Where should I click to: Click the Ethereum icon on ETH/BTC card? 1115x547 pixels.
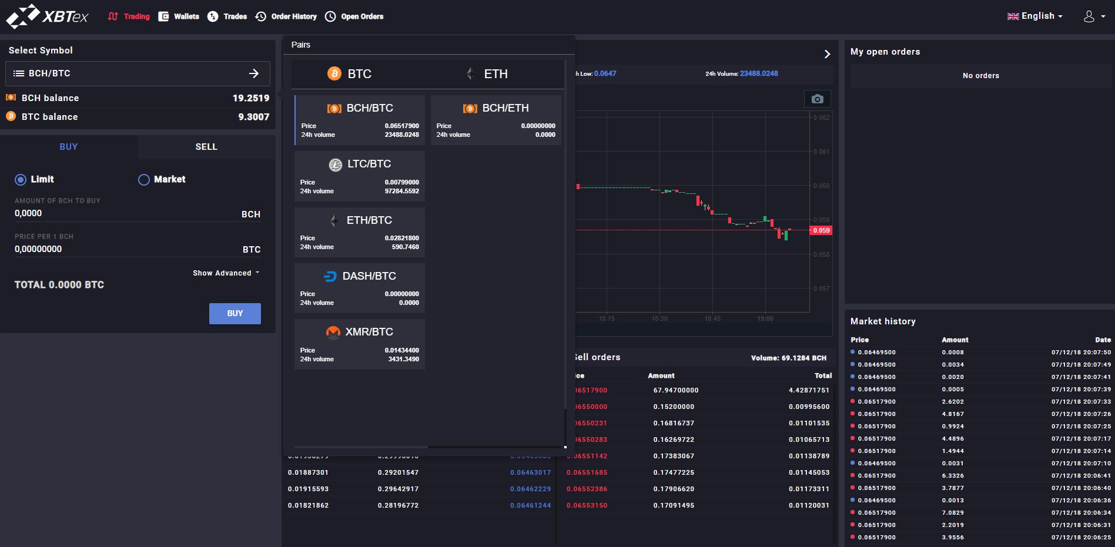coord(334,221)
